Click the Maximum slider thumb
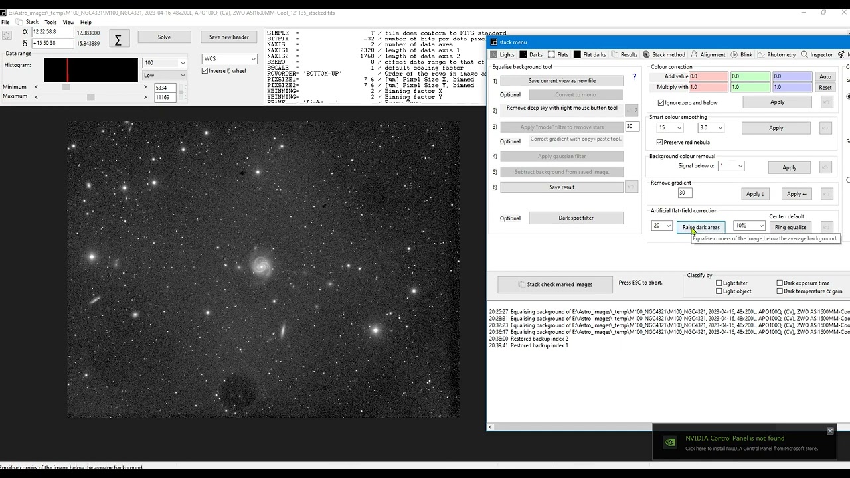Screen dimensions: 850x478 click(x=90, y=97)
